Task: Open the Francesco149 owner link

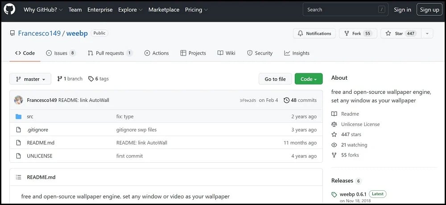Action: tap(39, 33)
